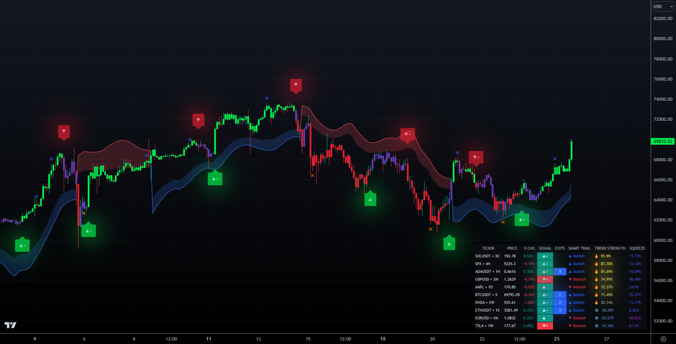Click the TradingView logo watermark
This screenshot has width=676, height=344.
coord(11,326)
